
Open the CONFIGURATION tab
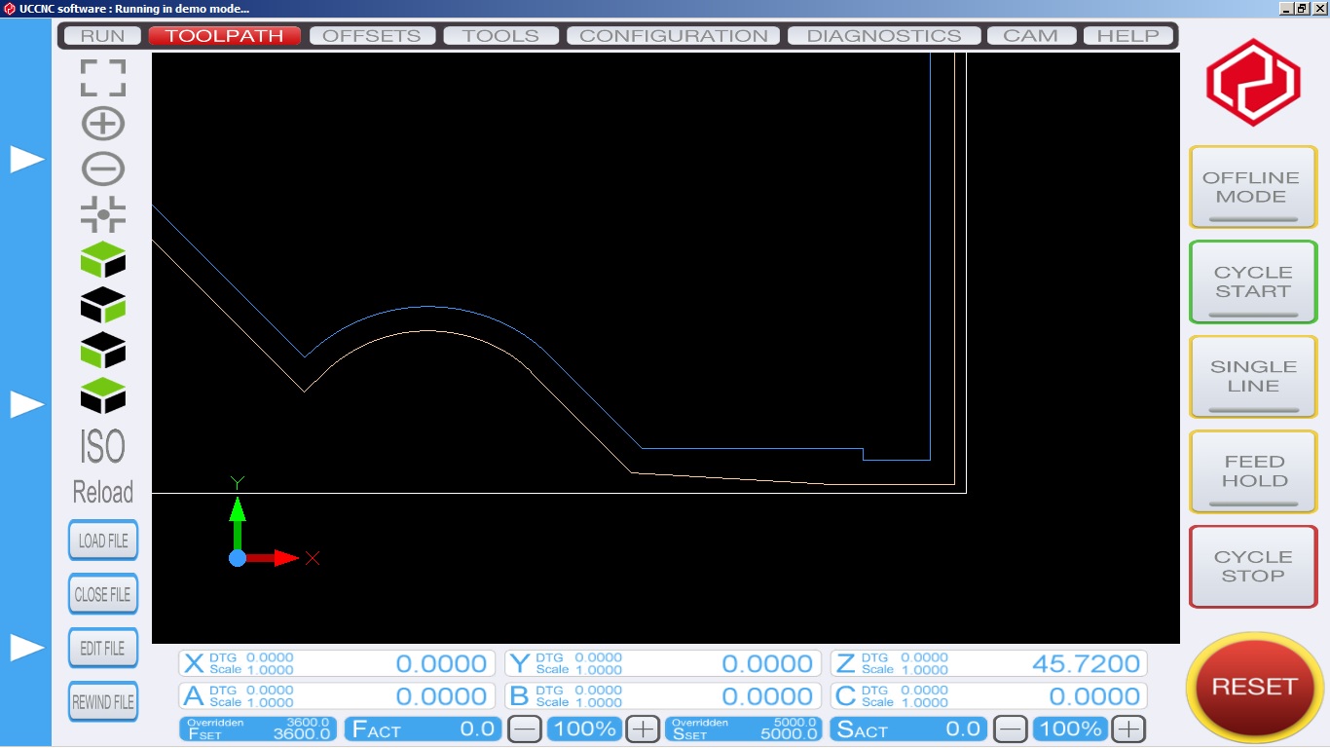[674, 36]
